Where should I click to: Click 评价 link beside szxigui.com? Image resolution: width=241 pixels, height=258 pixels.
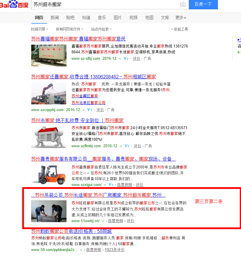coord(139,185)
